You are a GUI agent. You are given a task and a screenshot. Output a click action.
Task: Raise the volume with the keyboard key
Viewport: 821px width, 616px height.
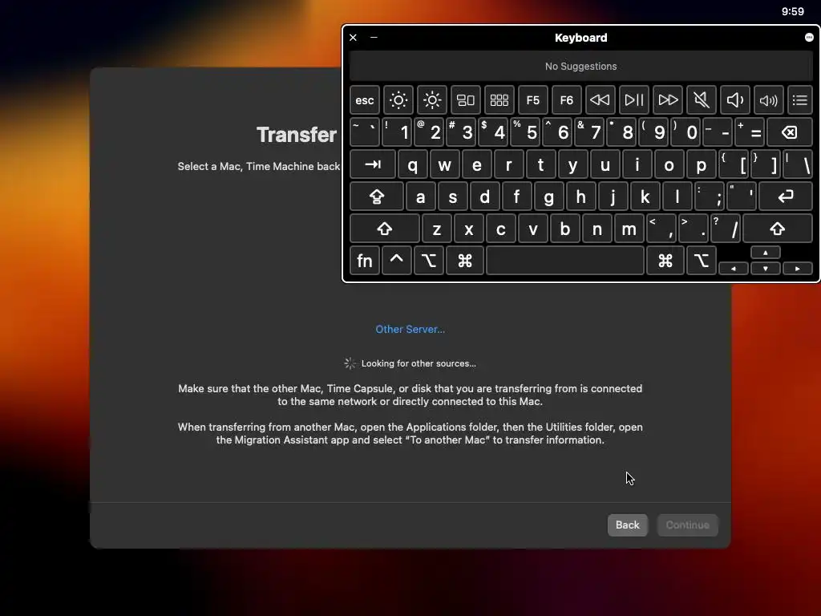[x=769, y=100]
